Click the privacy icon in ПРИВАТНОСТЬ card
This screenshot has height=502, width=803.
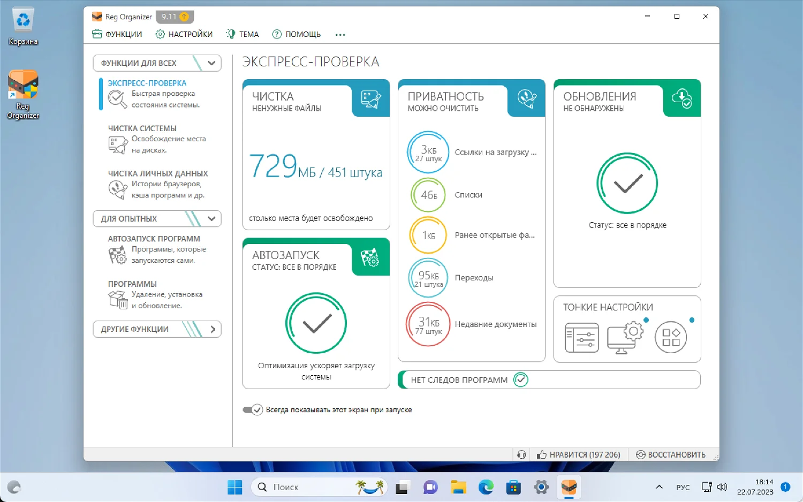pyautogui.click(x=526, y=99)
